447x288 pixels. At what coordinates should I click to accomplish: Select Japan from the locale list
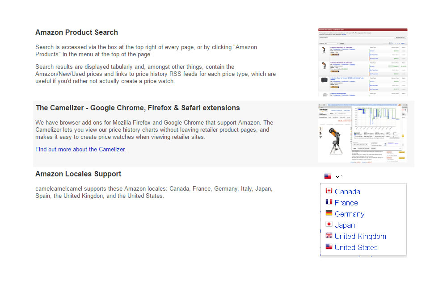(x=345, y=225)
